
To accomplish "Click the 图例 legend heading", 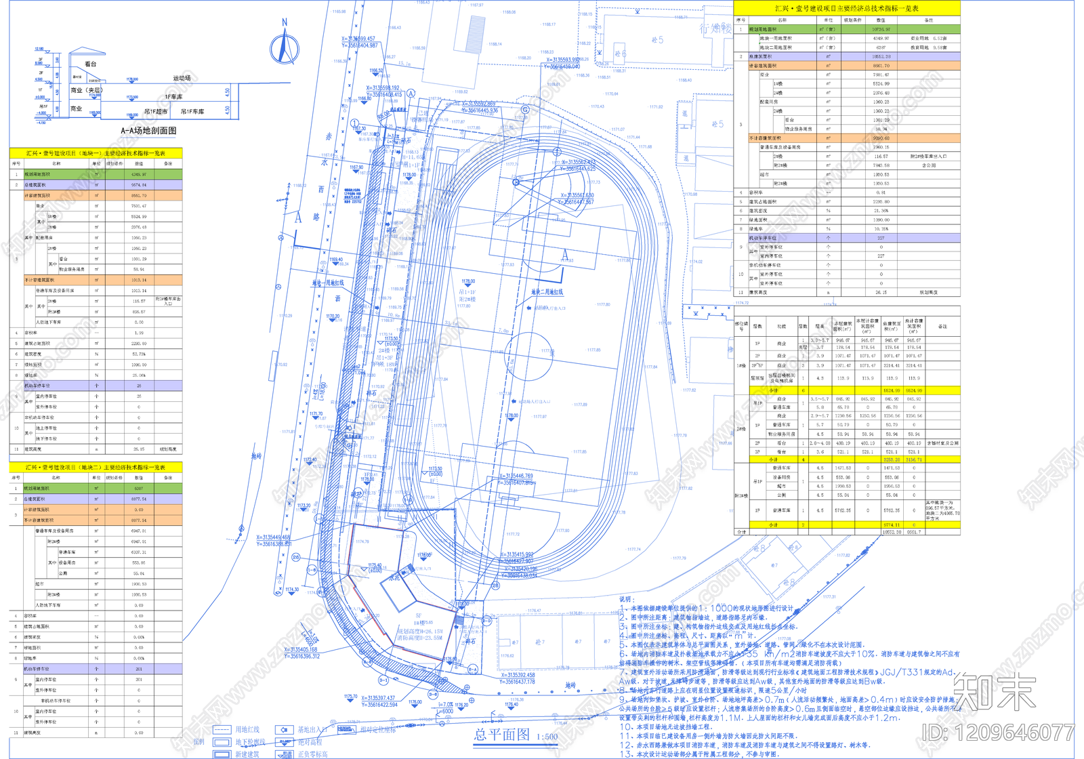I will pyautogui.click(x=199, y=741).
